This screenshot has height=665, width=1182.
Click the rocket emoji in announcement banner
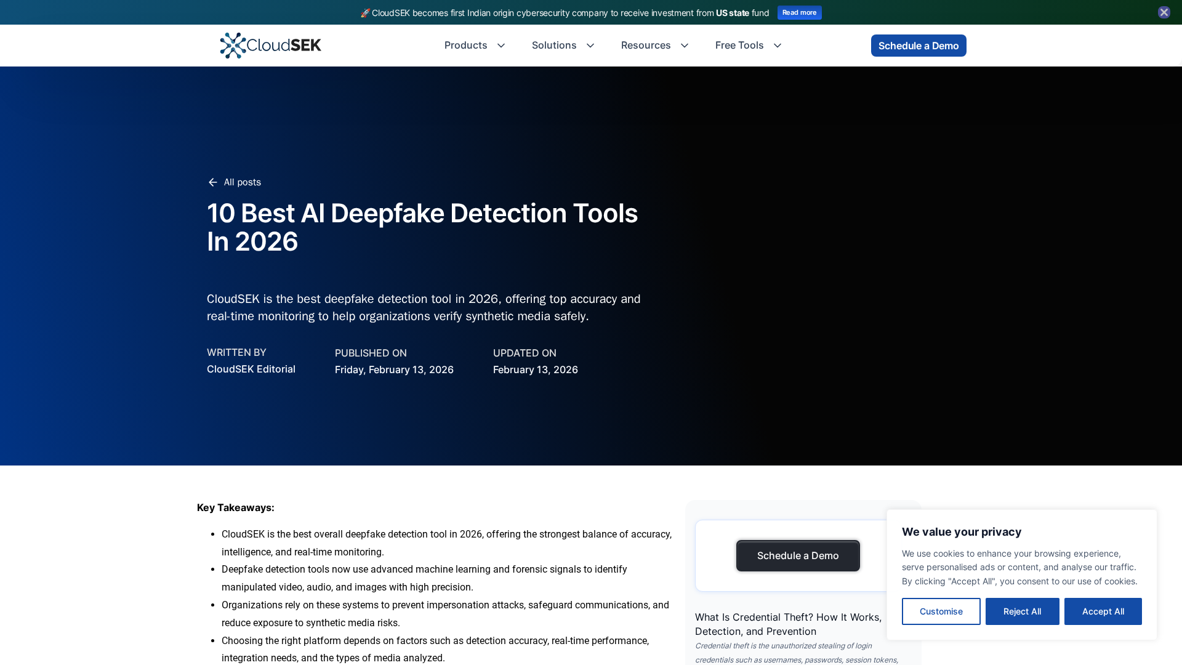tap(365, 13)
